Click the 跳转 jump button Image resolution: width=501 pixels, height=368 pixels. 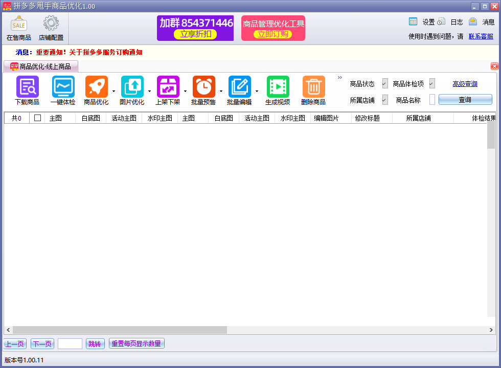tap(95, 343)
